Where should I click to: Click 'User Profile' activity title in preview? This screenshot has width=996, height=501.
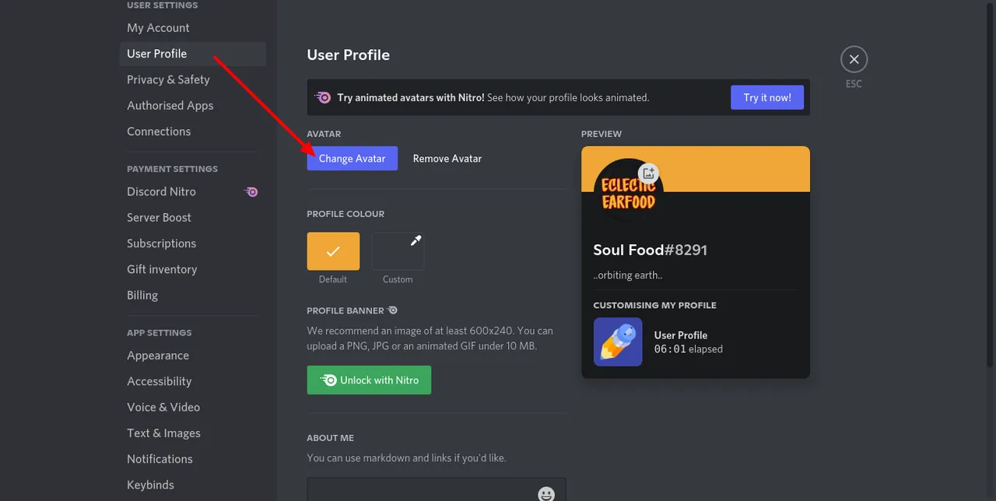pos(681,335)
